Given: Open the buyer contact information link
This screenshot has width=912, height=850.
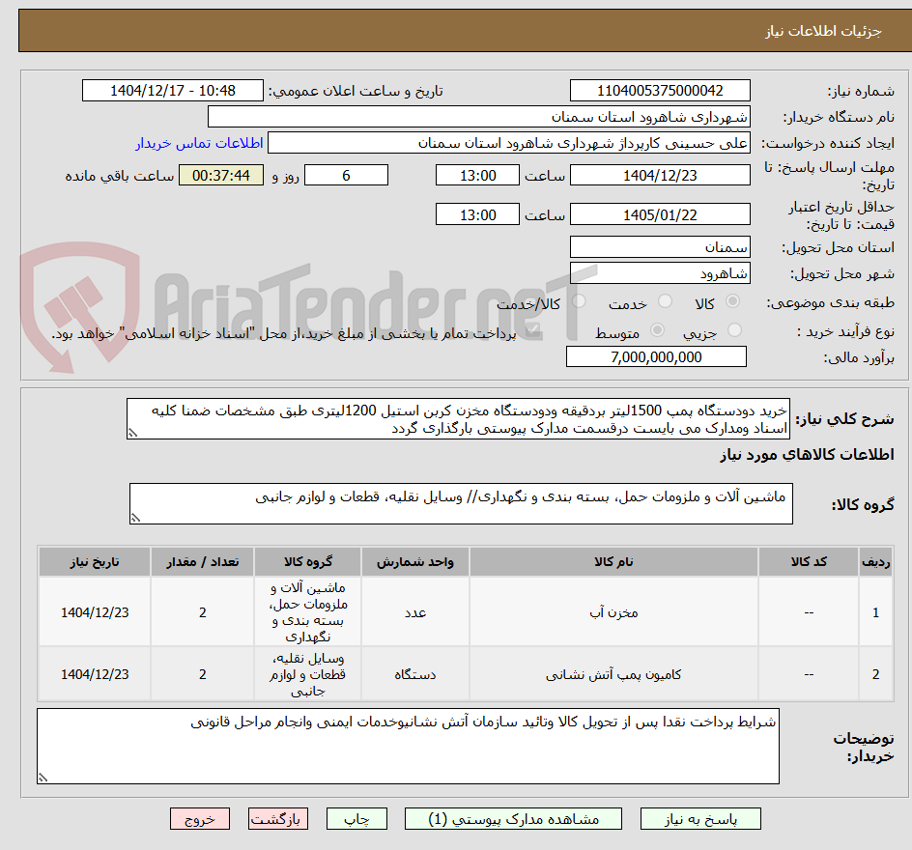Looking at the screenshot, I should coord(199,143).
